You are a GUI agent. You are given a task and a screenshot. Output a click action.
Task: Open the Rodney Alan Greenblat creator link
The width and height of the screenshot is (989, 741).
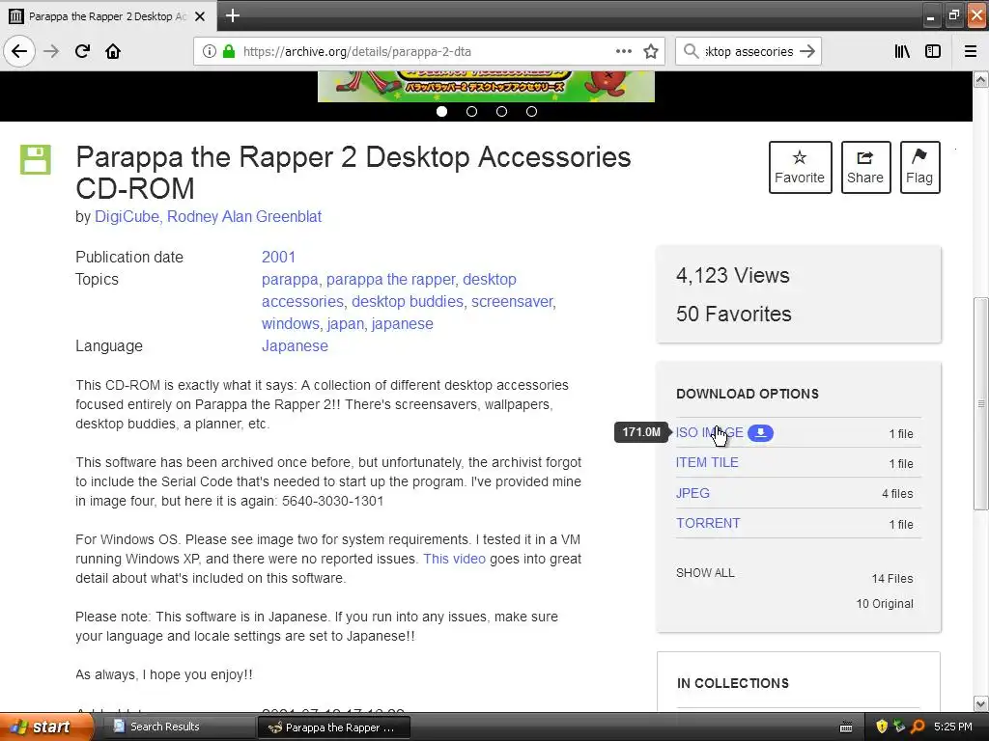click(x=244, y=217)
